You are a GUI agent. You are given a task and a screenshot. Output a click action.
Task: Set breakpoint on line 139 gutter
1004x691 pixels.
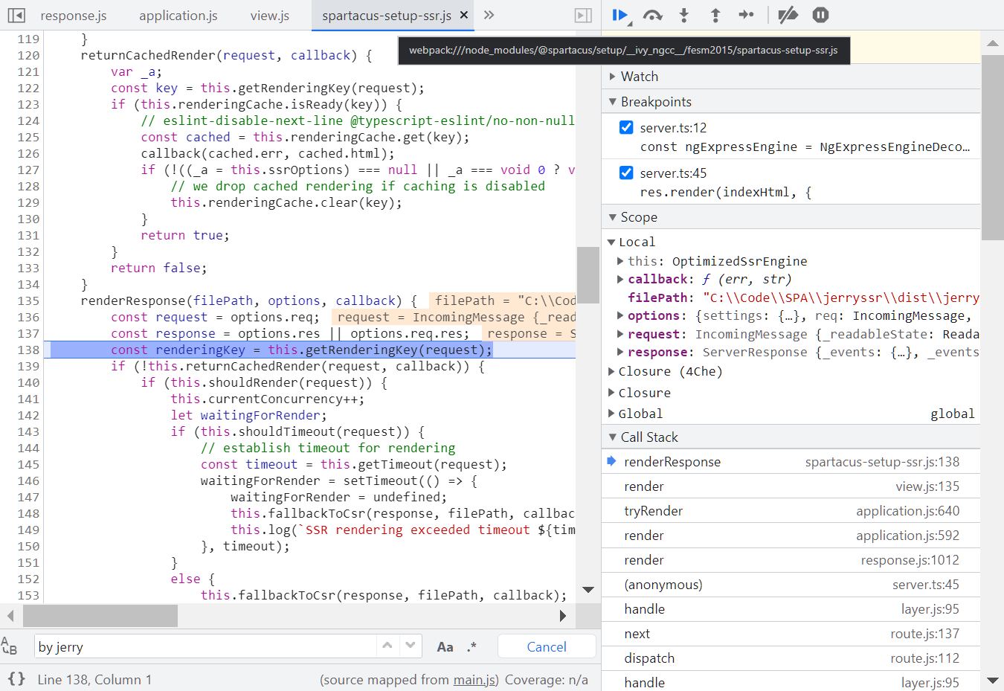point(28,366)
